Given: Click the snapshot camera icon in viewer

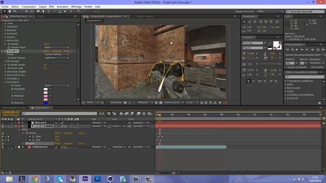Looking at the screenshot, I should 125,103.
